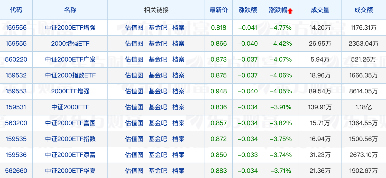This screenshot has width=386, height=178.
Task: Click fund code 159553
Action: point(16,91)
